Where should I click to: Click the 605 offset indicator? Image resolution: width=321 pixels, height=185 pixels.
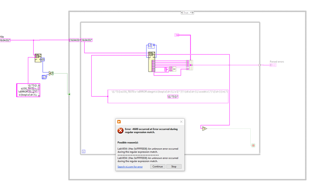coord(42,59)
